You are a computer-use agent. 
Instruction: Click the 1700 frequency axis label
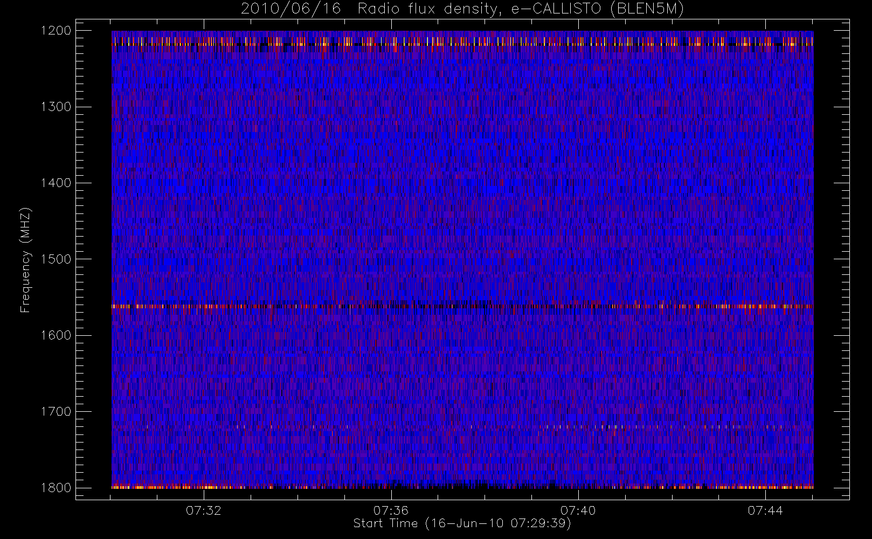click(x=56, y=412)
